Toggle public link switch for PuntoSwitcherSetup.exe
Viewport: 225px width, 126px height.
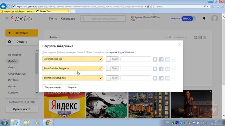[x=112, y=69]
